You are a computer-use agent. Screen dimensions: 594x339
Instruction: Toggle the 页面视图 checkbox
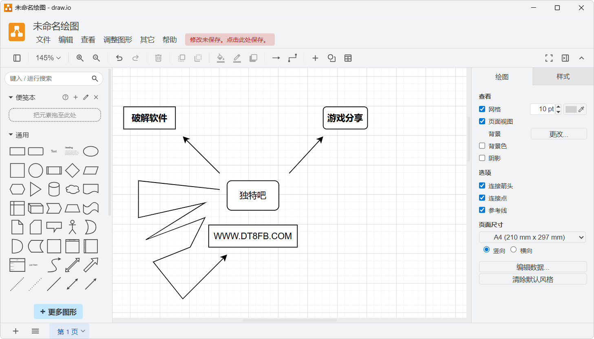[x=482, y=121]
